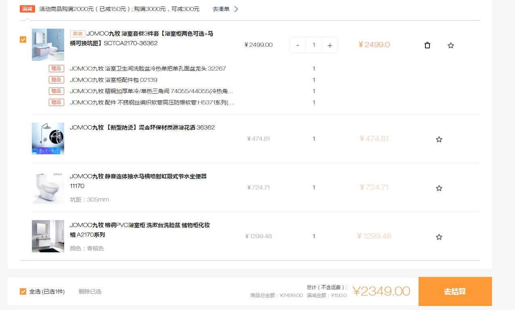Click the 商品总金额：¥2499.00 text
The height and width of the screenshot is (310, 515).
tap(276, 295)
